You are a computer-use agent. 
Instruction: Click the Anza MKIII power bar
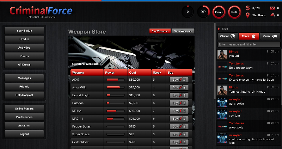(116, 87)
